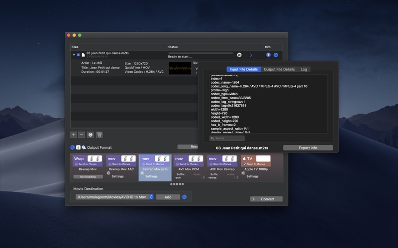The height and width of the screenshot is (248, 398).
Task: Select the Apple TV 1080p preset tile
Action: (256, 168)
